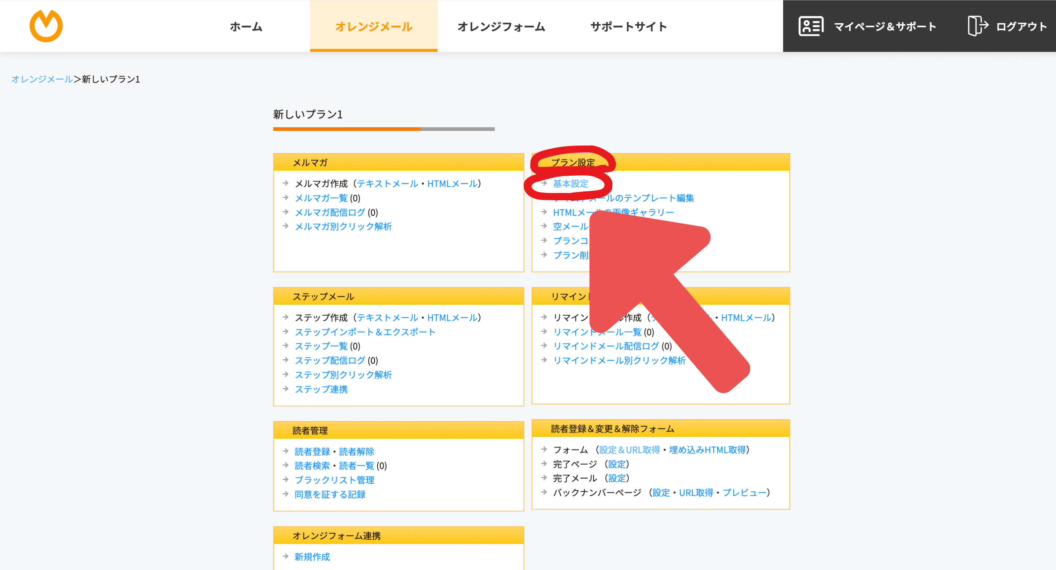Image resolution: width=1056 pixels, height=570 pixels.
Task: Open リマインドメール配信ログ
Action: click(x=606, y=346)
